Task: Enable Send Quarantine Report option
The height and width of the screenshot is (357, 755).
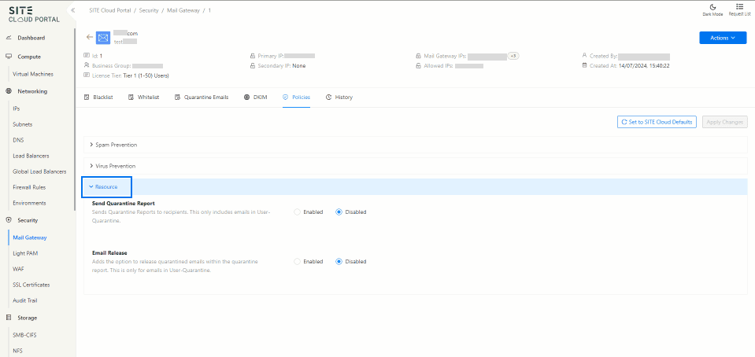Action: tap(298, 212)
